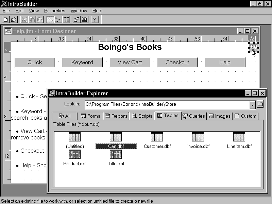272x204 pixels.
Task: Open the Window menu
Action: (x=79, y=11)
